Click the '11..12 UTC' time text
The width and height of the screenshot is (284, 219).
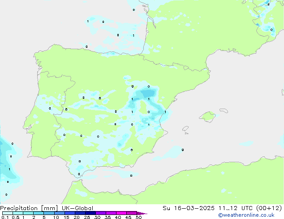tap(236, 208)
